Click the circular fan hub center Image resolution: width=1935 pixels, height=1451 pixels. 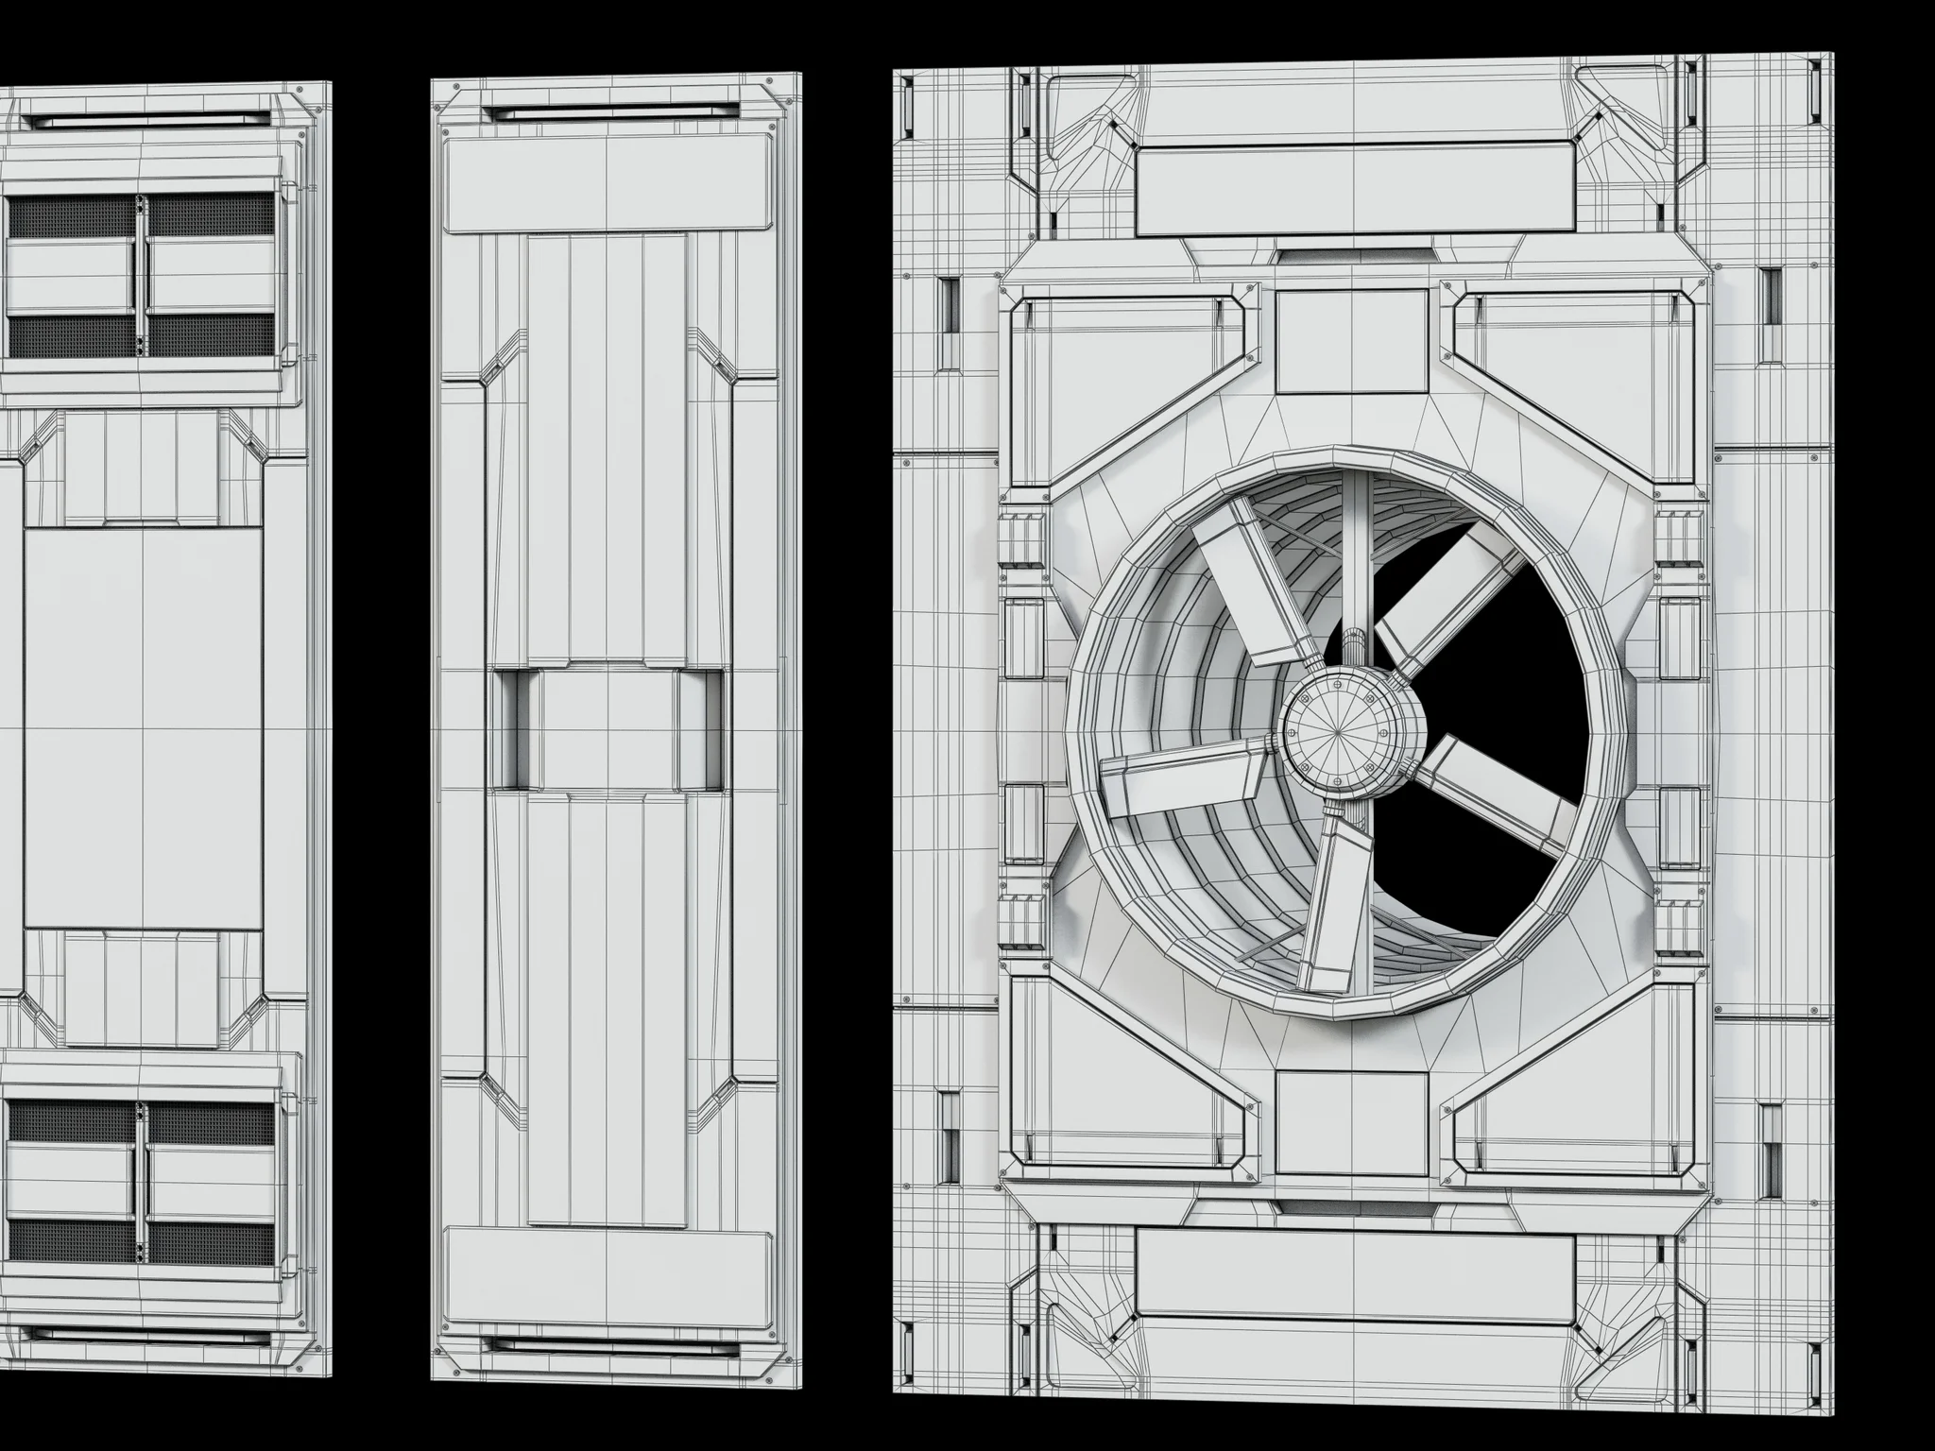[1338, 731]
